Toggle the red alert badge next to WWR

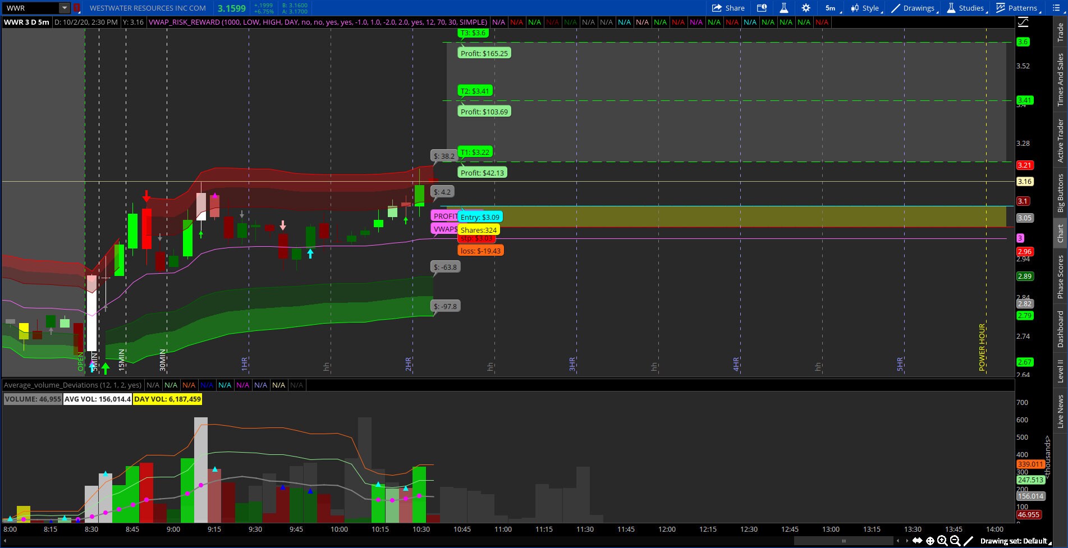coord(77,8)
